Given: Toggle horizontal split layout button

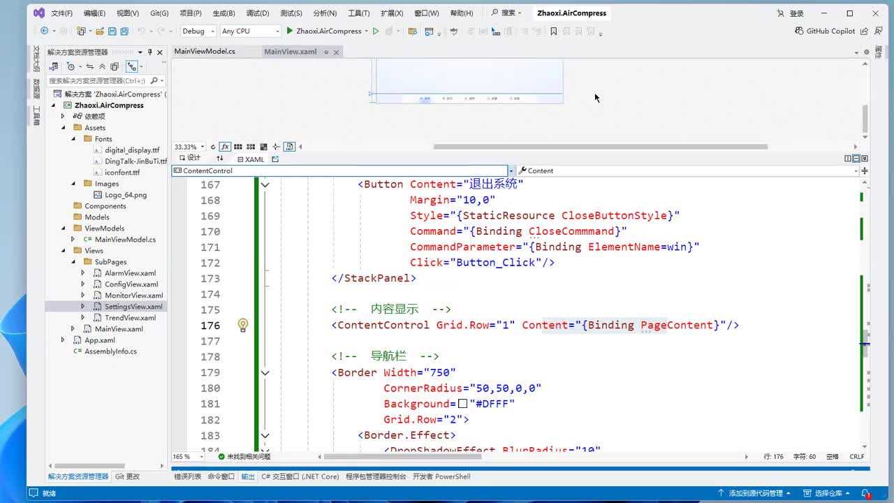Looking at the screenshot, I should (x=856, y=159).
